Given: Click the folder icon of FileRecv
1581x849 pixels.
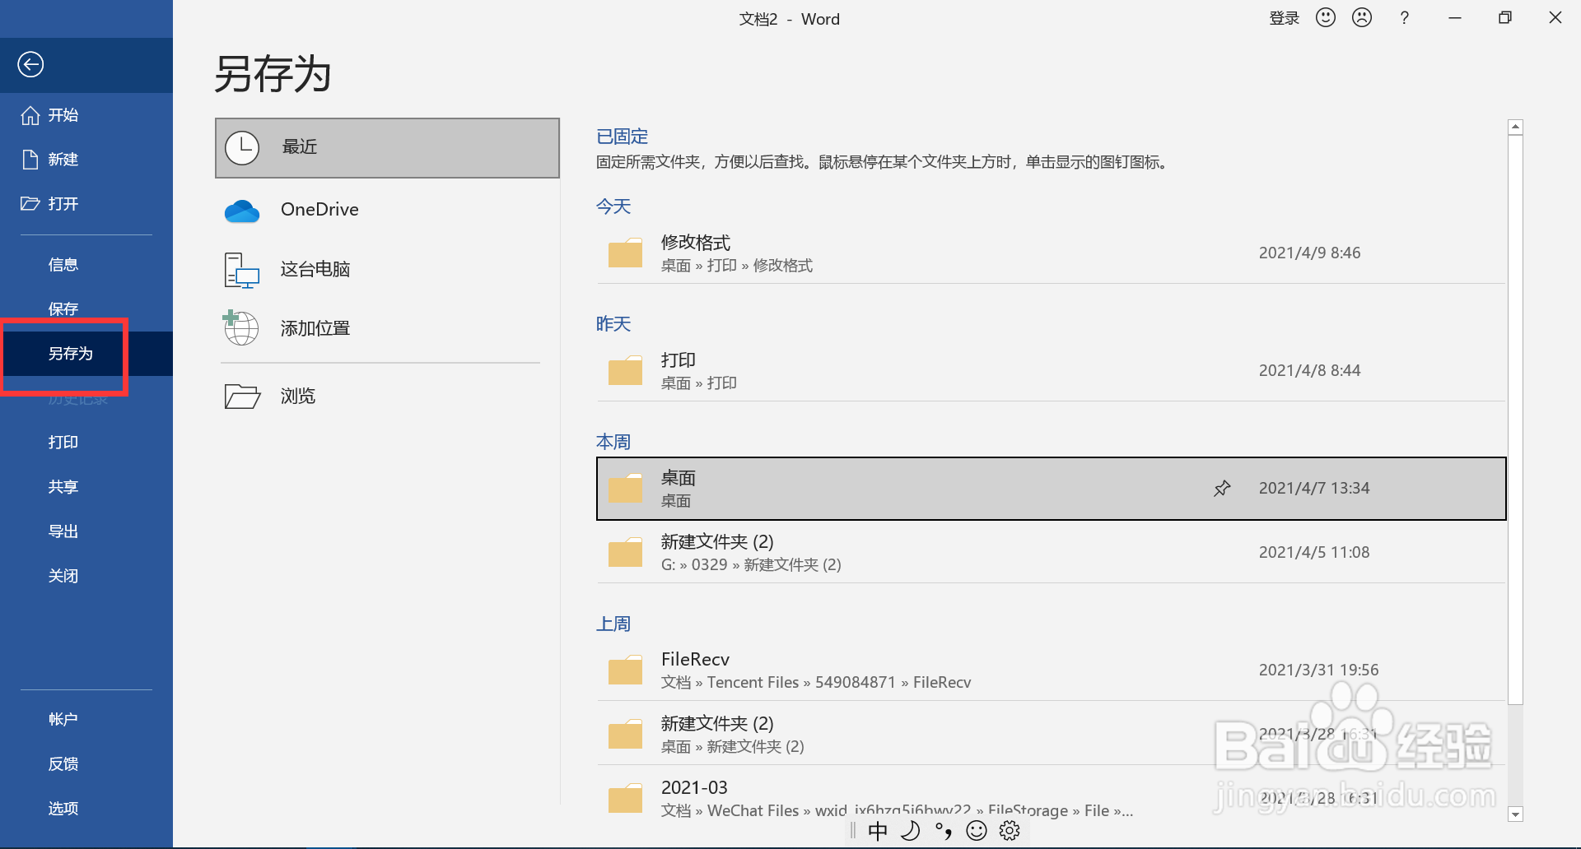Looking at the screenshot, I should [x=625, y=670].
